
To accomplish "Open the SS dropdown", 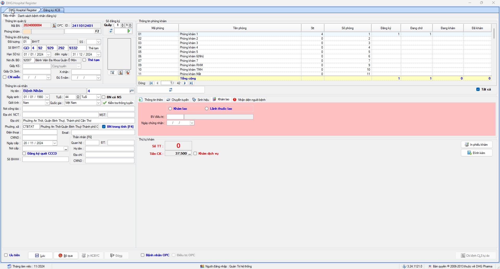I will click(x=98, y=42).
